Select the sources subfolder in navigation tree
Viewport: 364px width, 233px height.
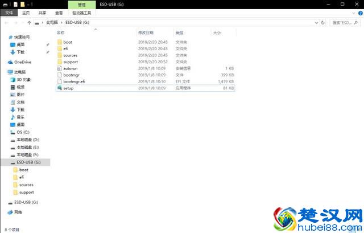pos(26,185)
